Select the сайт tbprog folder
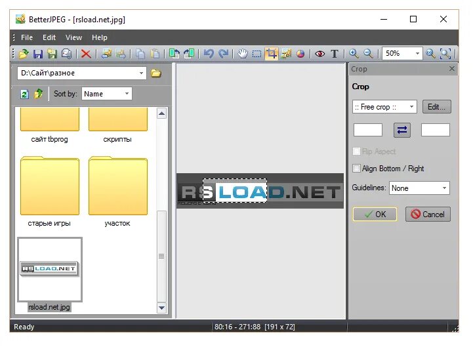Viewport: 473px width, 349px height. (x=49, y=119)
